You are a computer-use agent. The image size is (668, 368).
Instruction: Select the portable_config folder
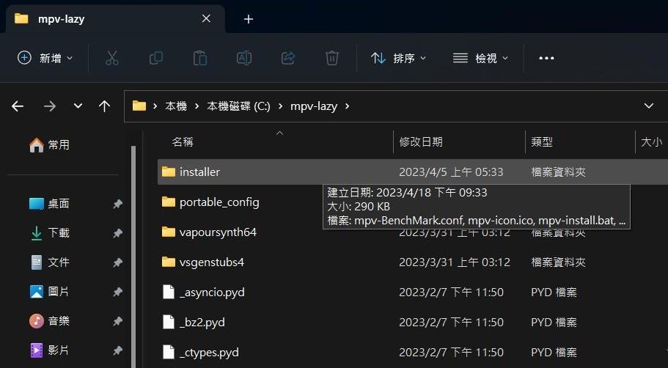pyautogui.click(x=219, y=202)
